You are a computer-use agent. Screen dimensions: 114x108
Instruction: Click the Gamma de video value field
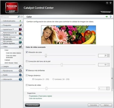[102, 88]
